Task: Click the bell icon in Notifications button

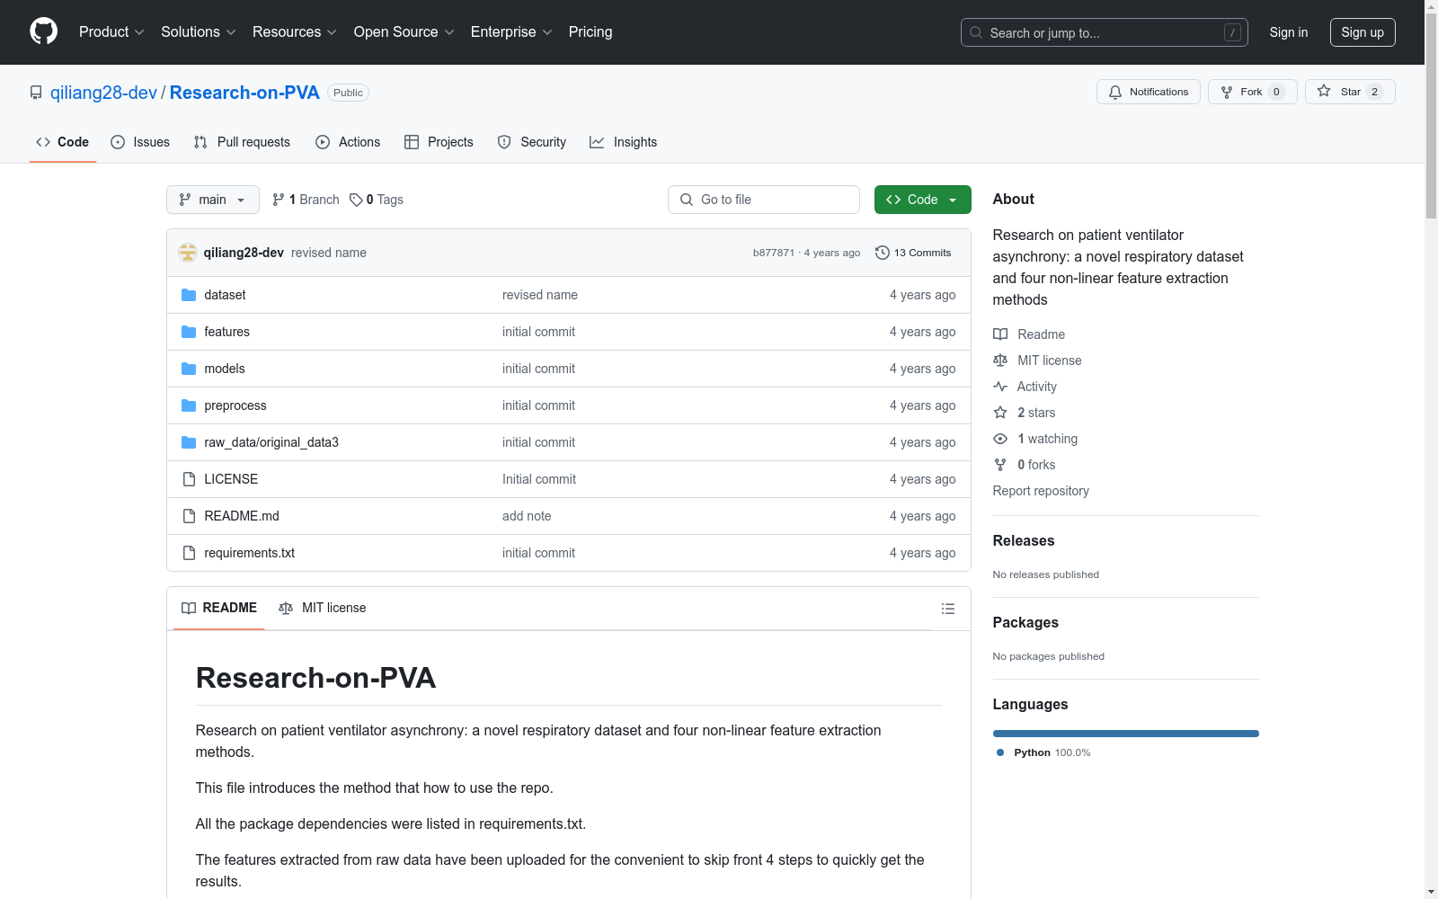Action: pos(1115,92)
